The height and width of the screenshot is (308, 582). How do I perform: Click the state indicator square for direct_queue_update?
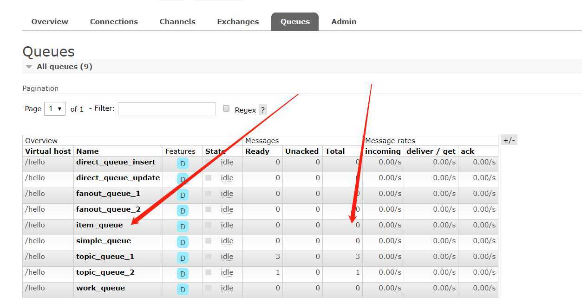(x=208, y=178)
